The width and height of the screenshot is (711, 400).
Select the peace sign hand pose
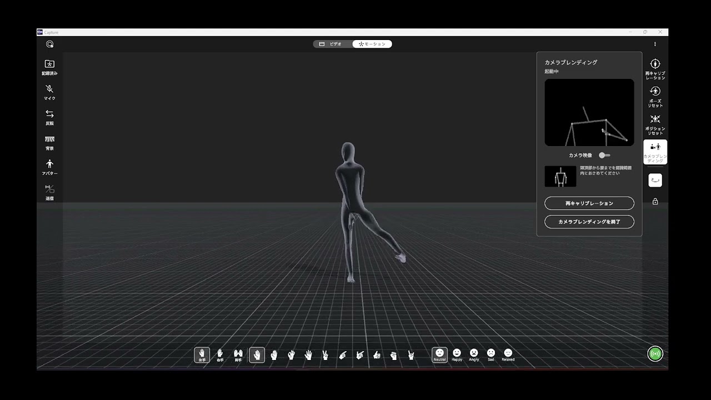click(x=326, y=355)
